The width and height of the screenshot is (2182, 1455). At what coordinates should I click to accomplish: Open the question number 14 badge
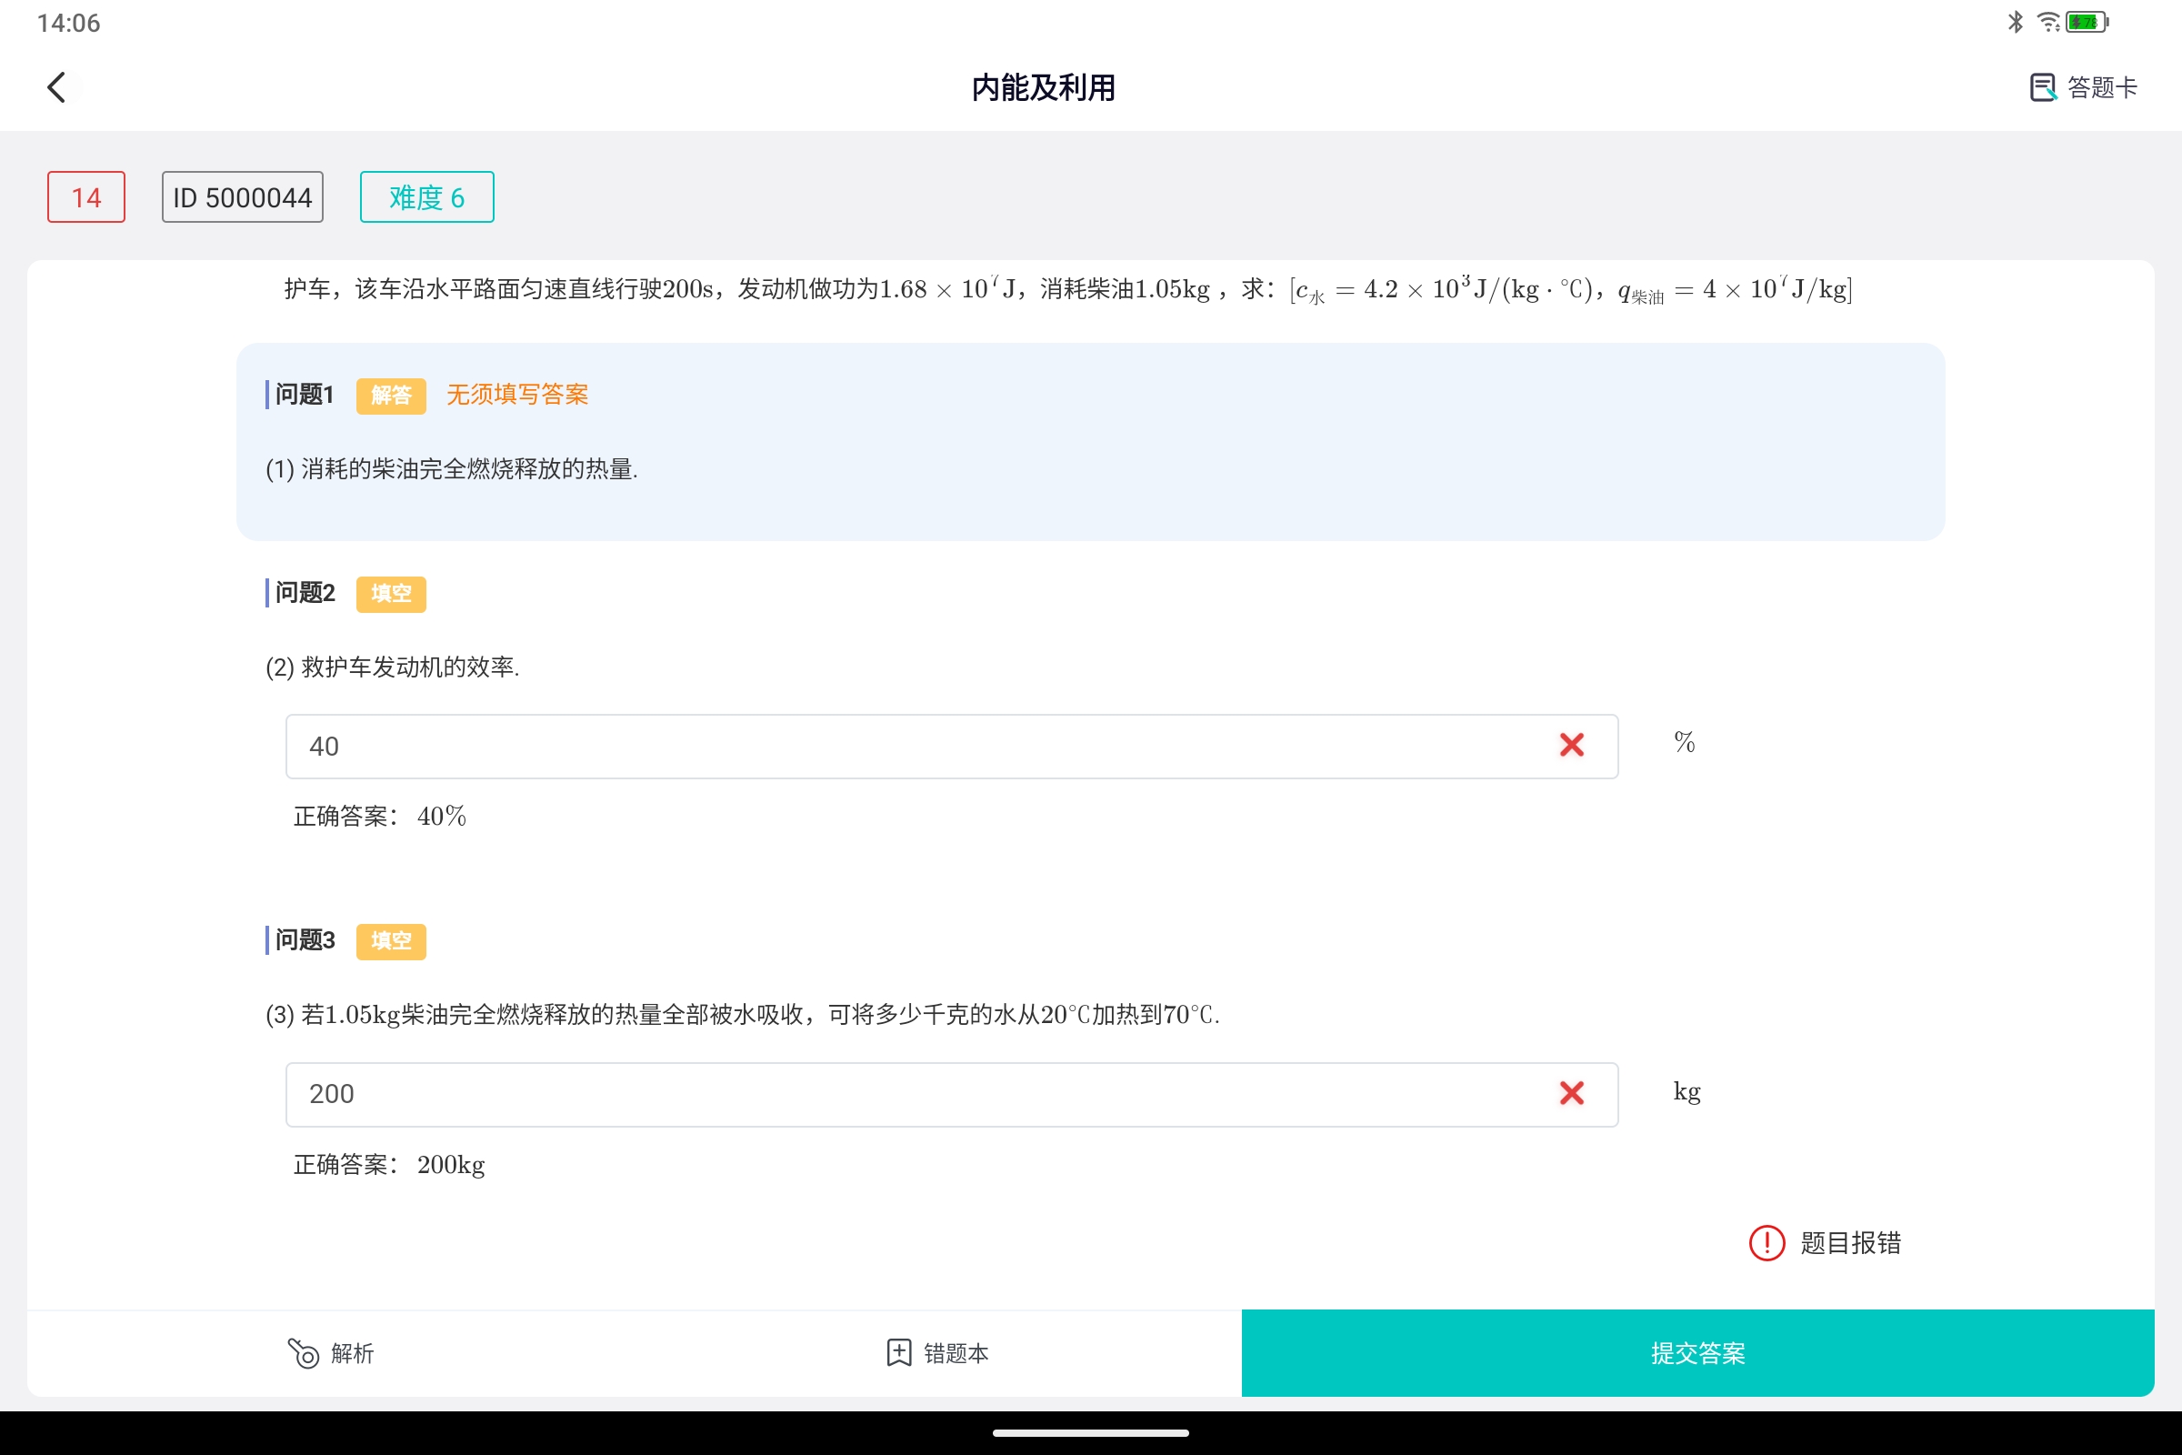85,196
